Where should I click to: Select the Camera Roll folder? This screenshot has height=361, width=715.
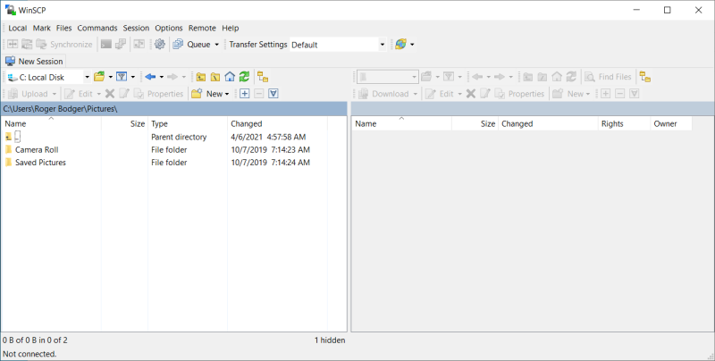point(36,150)
